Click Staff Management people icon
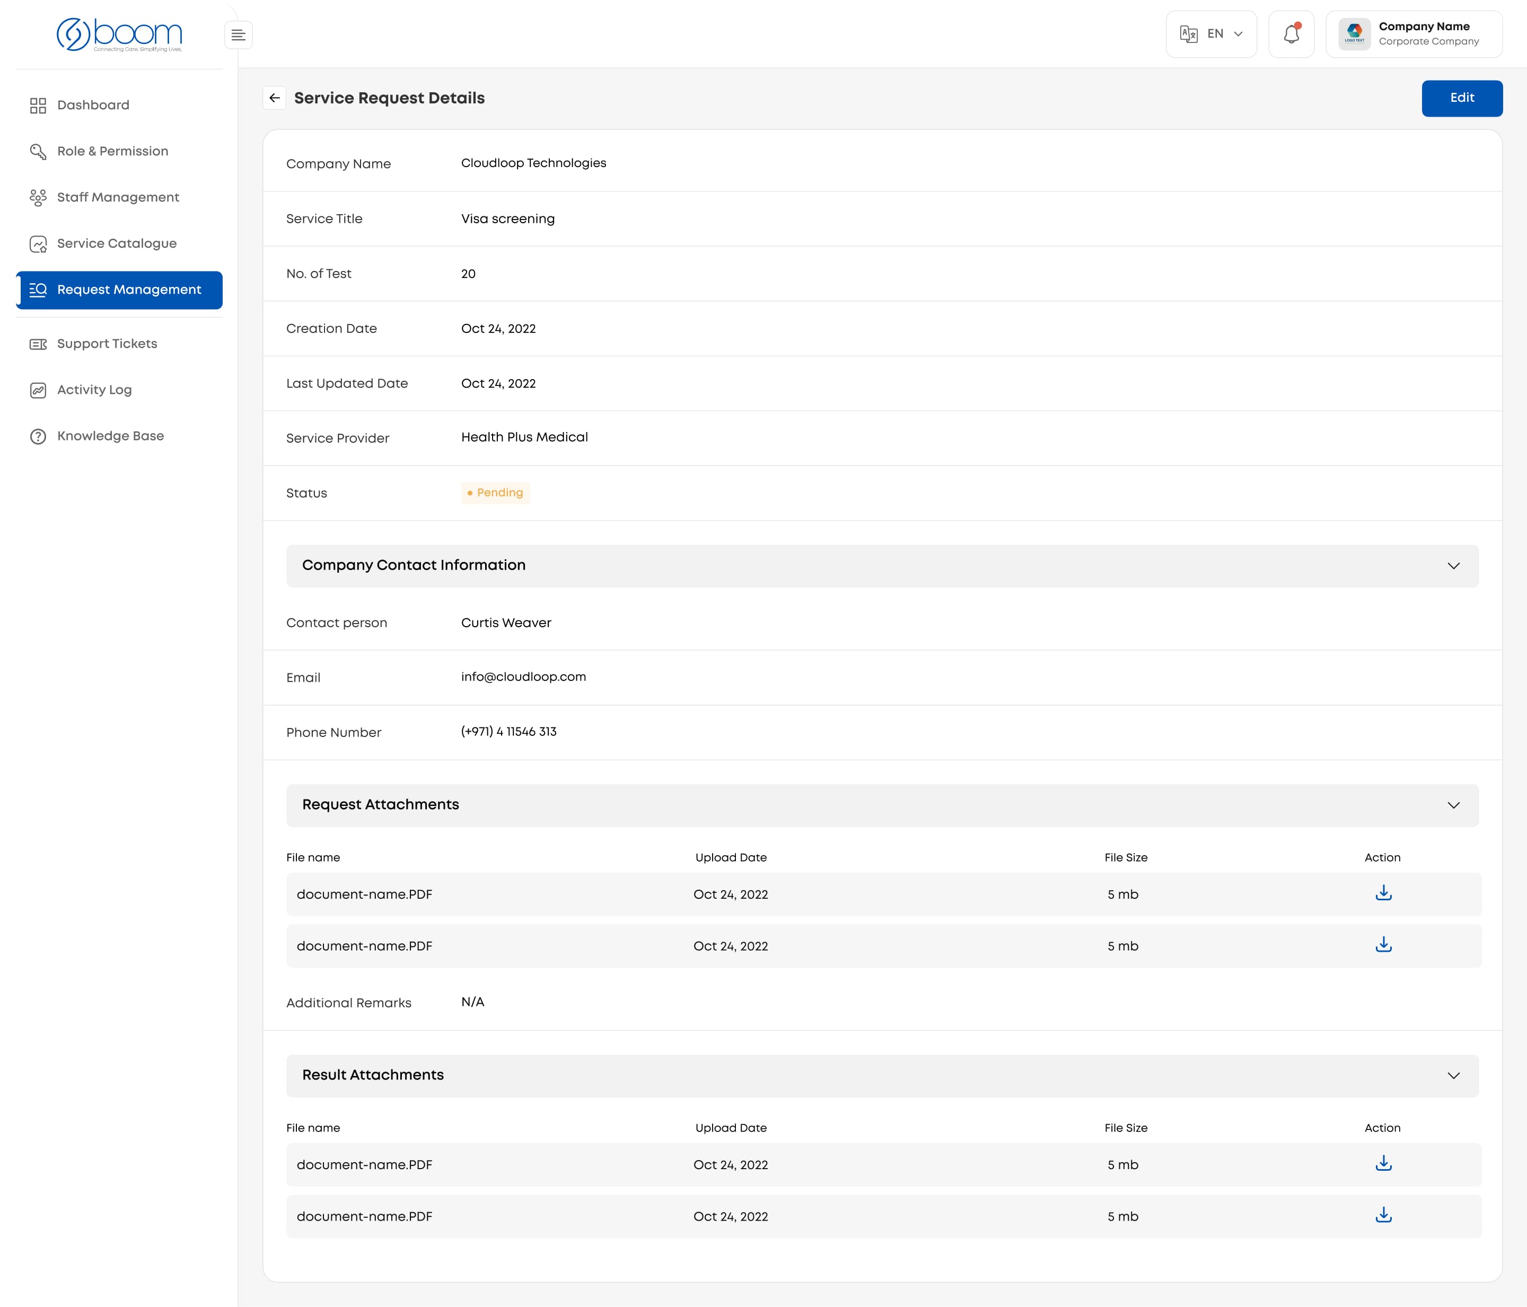This screenshot has height=1307, width=1527. click(x=38, y=198)
